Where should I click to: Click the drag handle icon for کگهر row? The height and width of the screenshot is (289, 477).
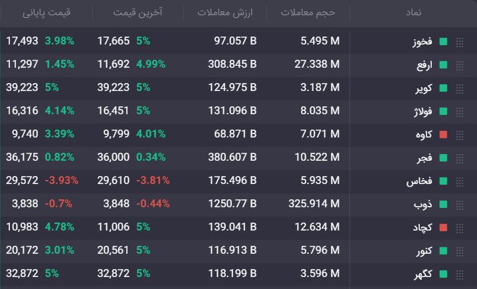460,274
